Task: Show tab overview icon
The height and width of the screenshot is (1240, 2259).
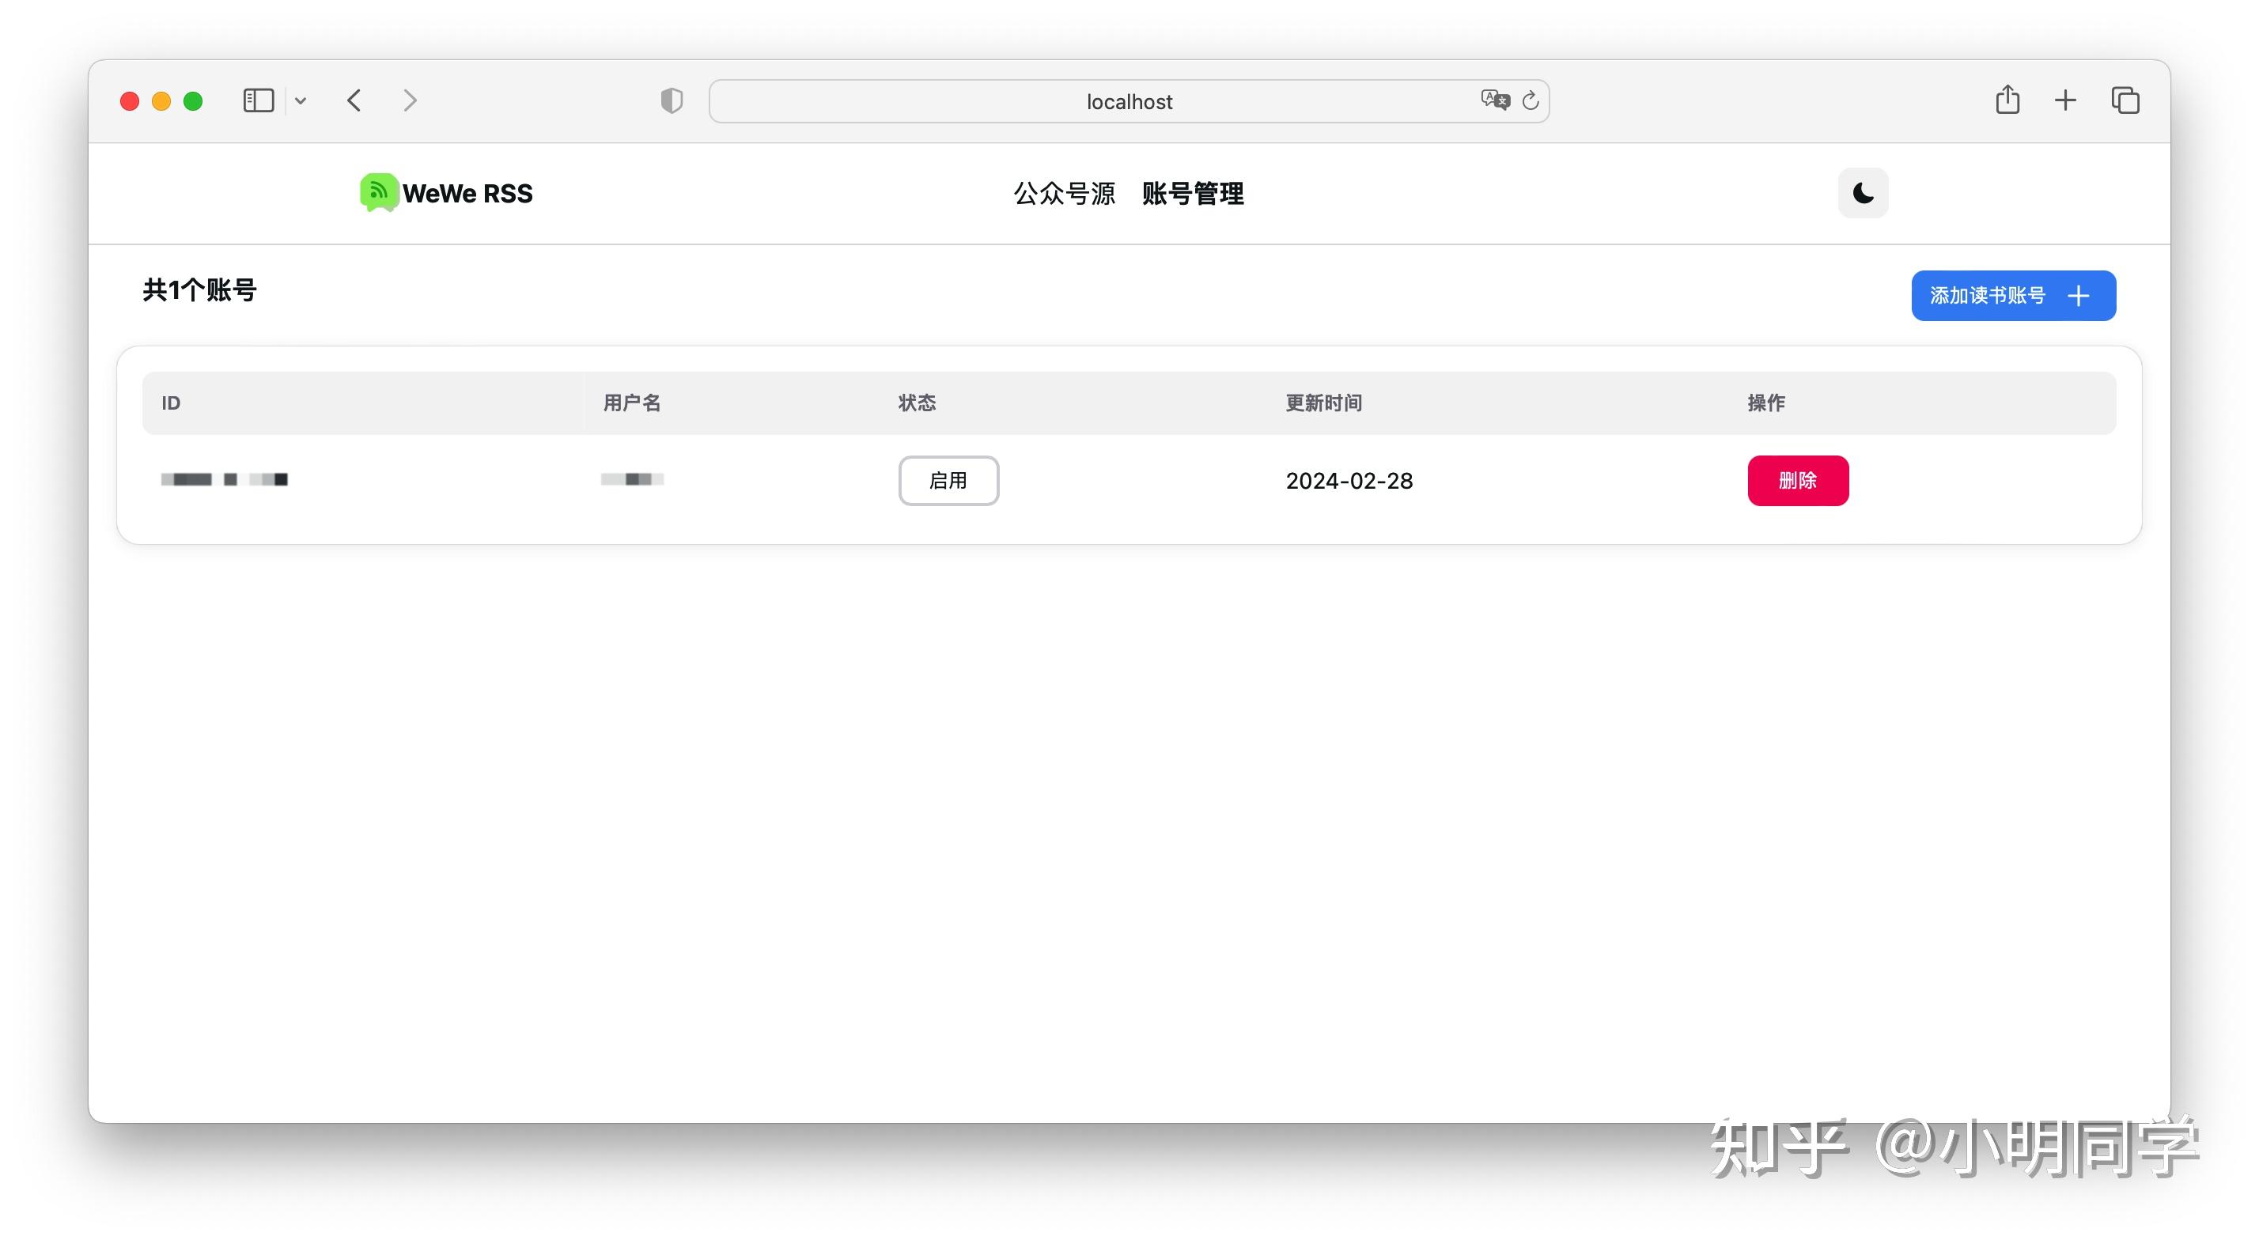Action: click(2125, 101)
